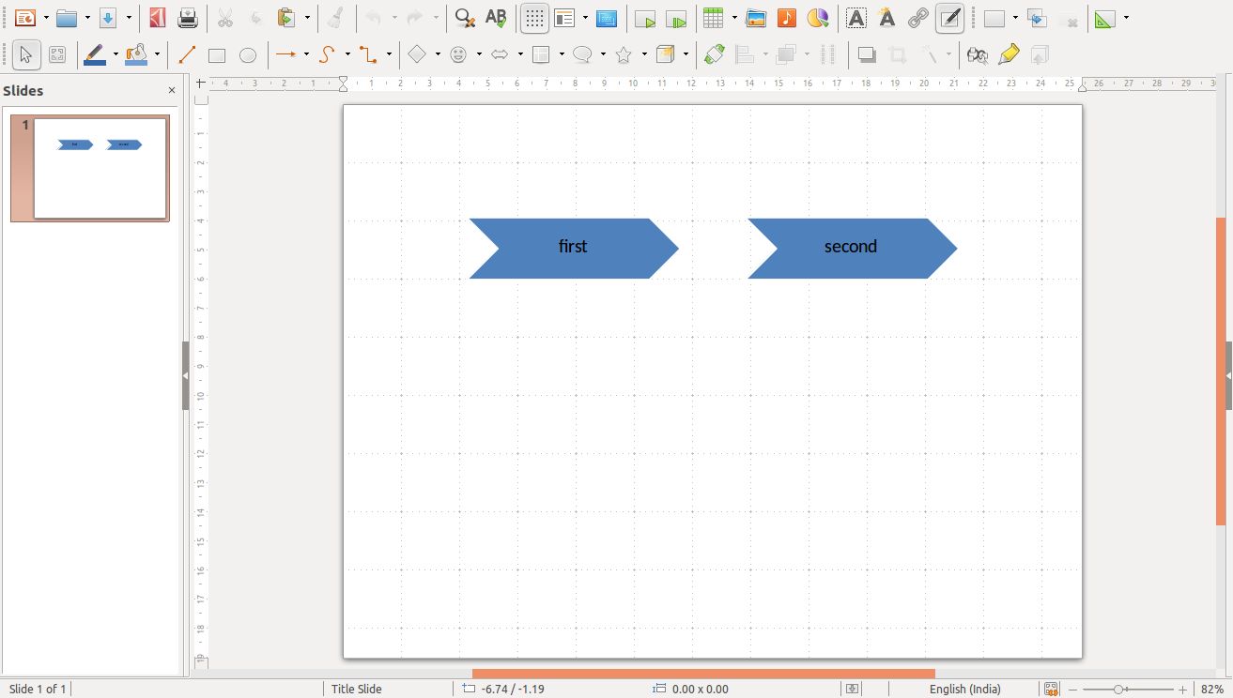Click the Paste clipboard icon

286,18
